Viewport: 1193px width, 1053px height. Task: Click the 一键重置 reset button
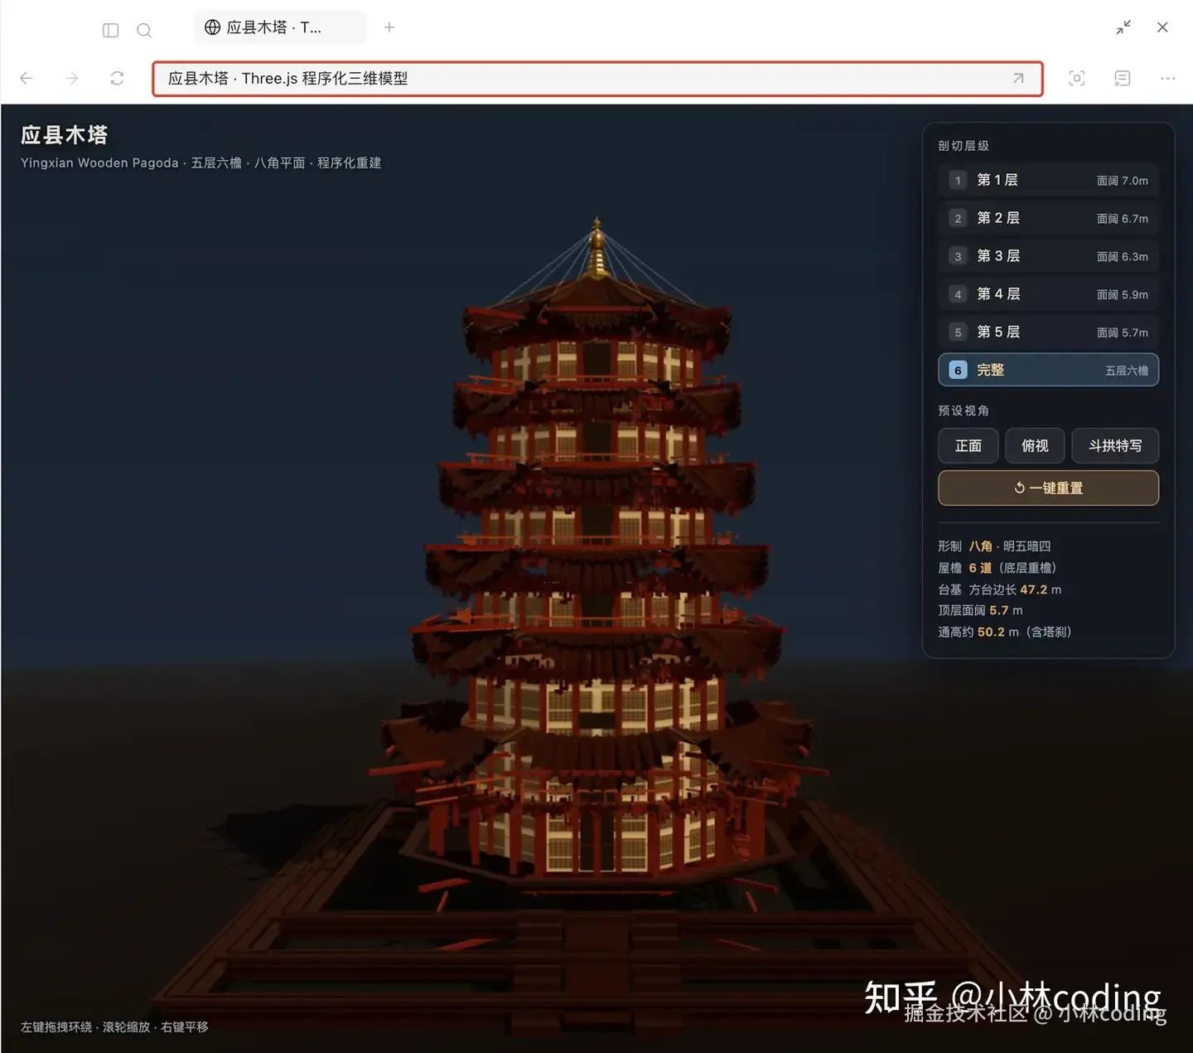tap(1048, 488)
